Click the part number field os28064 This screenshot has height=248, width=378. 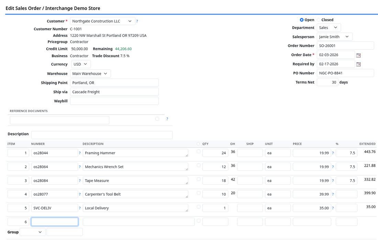[55, 167]
